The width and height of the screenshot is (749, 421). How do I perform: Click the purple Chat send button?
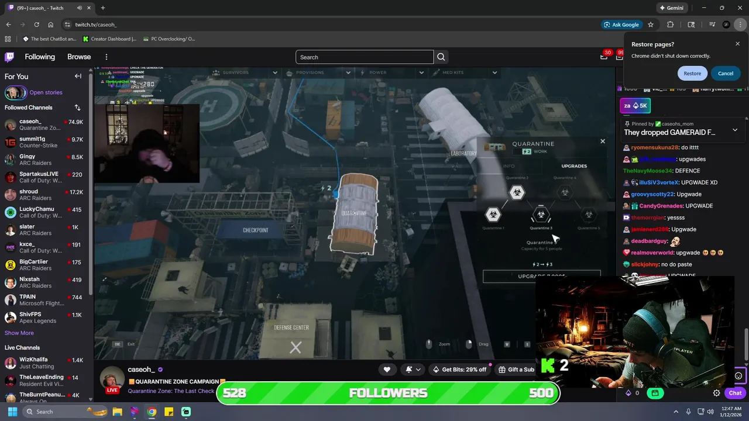click(x=734, y=393)
